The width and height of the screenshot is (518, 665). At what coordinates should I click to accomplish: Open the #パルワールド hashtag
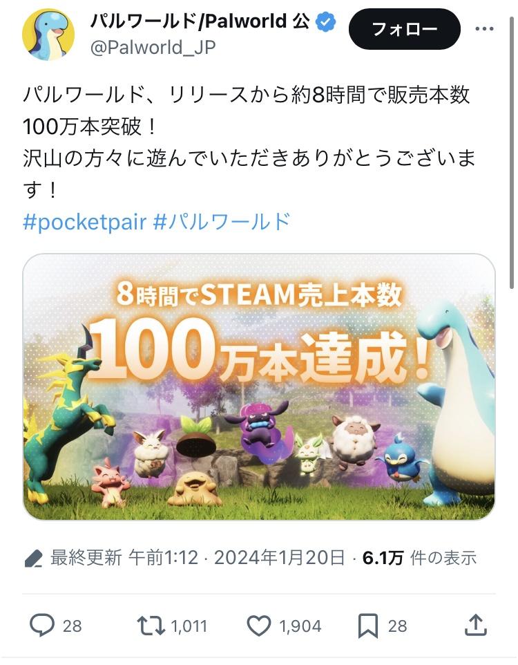[x=222, y=221]
